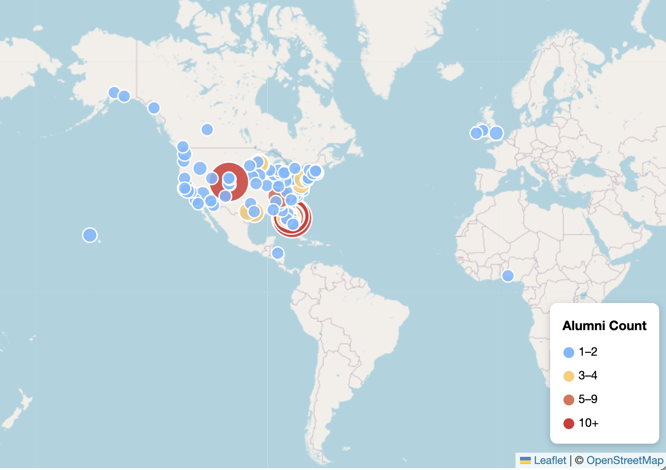The image size is (666, 470).
Task: Select the westernmost blue marker in Alaska
Action: [x=114, y=92]
